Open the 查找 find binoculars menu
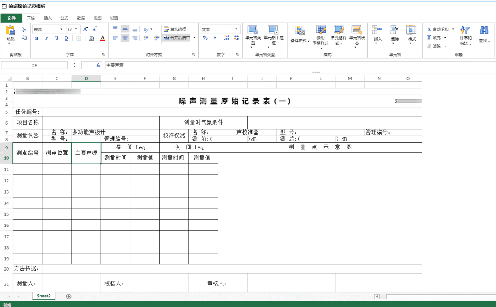The width and height of the screenshot is (496, 307). click(484, 35)
